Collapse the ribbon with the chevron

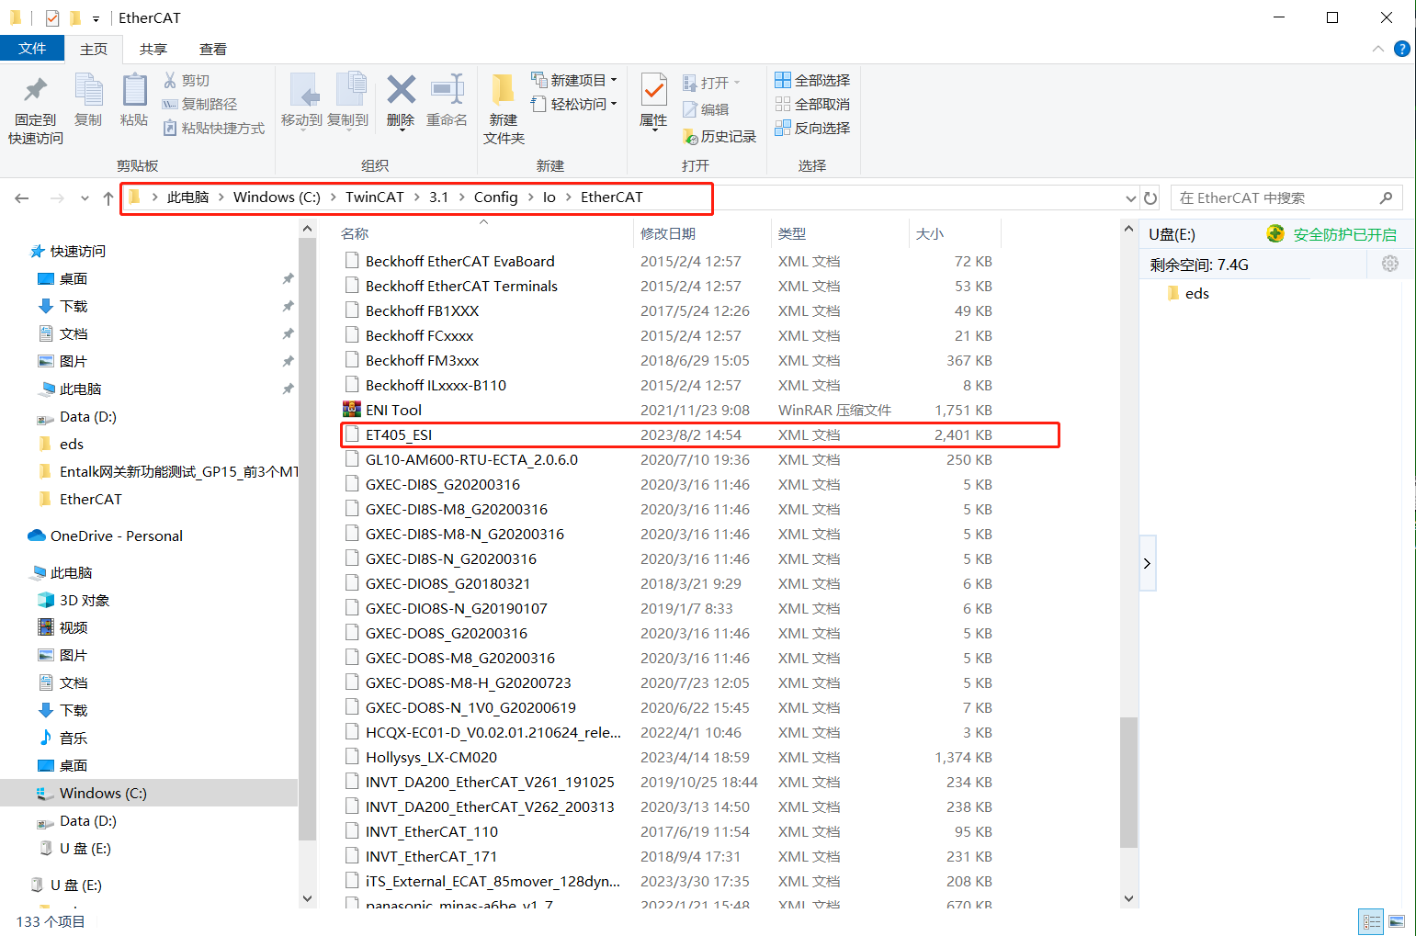click(x=1377, y=49)
